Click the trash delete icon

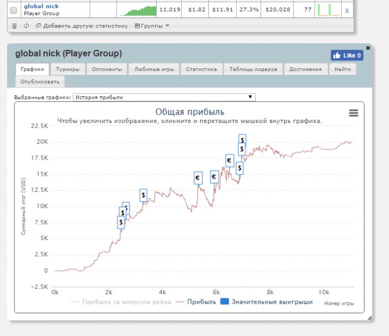point(14,26)
